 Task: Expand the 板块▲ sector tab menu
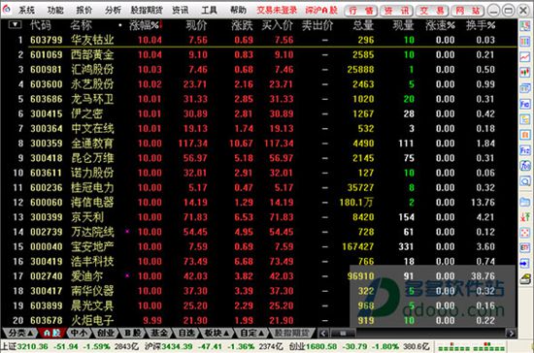(217, 333)
